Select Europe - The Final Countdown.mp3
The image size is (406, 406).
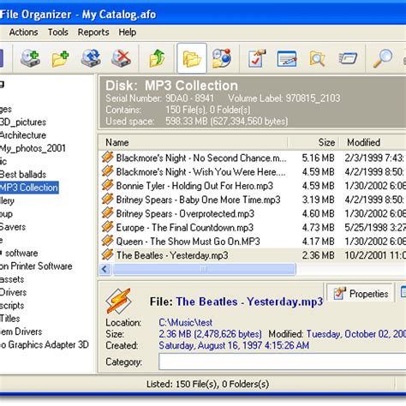pos(185,228)
